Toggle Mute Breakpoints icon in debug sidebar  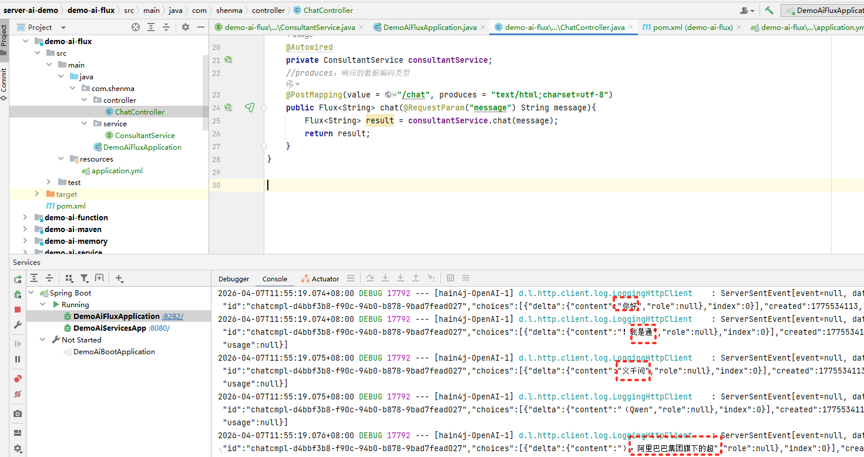[x=18, y=394]
